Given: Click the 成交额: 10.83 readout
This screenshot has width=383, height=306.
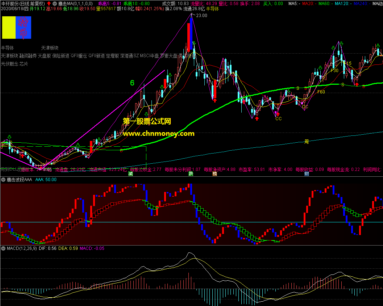Looking at the screenshot, I should [175, 4].
